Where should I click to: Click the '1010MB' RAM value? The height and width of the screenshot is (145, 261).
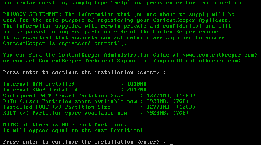137,84
